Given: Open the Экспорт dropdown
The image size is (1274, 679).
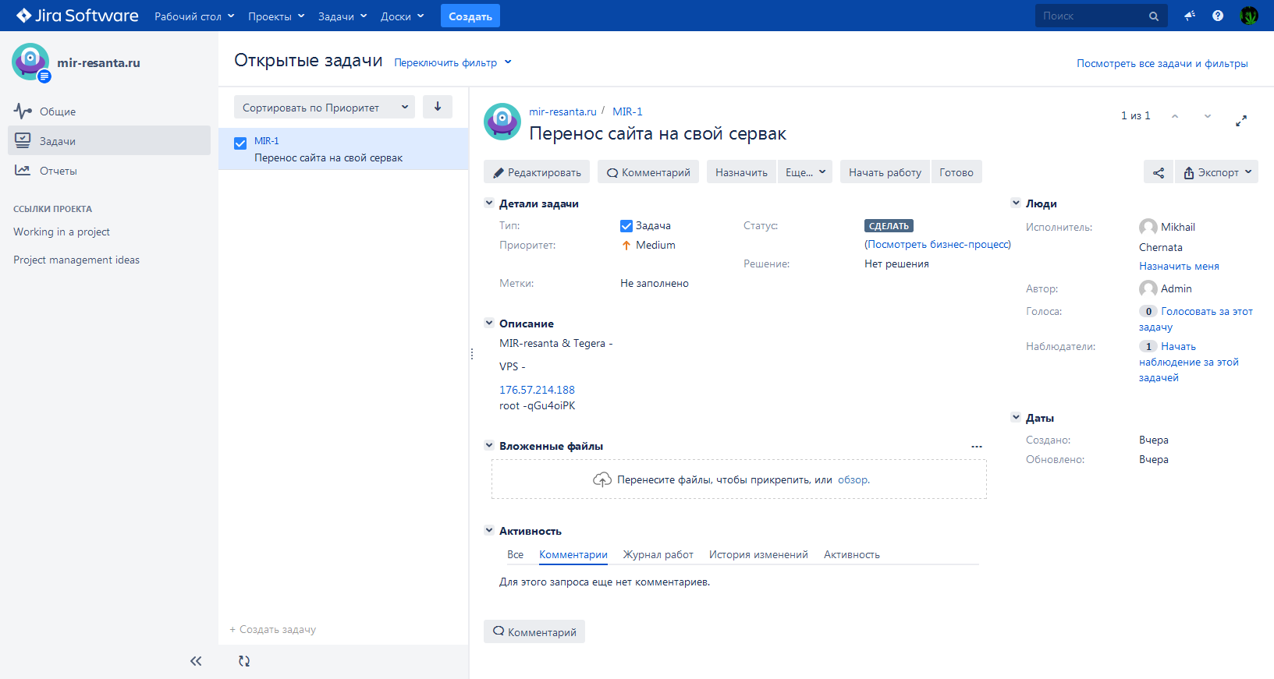Looking at the screenshot, I should point(1216,172).
